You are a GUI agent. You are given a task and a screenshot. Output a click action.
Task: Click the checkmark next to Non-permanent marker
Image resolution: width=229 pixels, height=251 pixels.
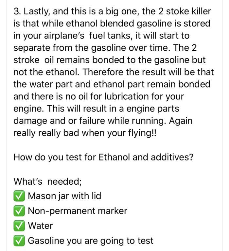19,211
